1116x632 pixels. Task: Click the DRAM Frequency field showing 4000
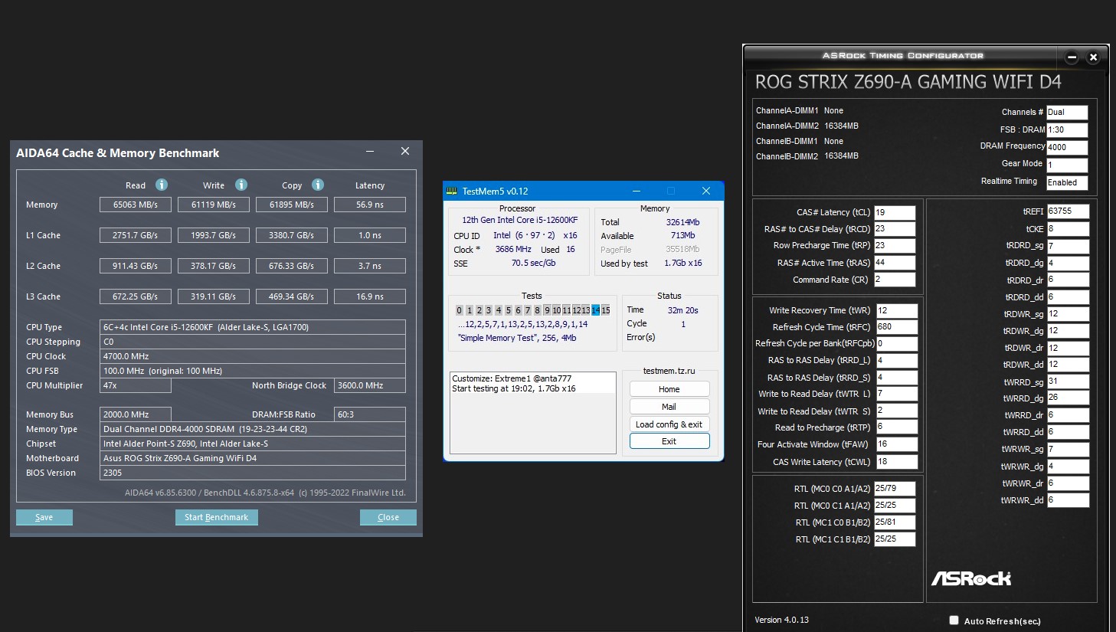(x=1067, y=147)
